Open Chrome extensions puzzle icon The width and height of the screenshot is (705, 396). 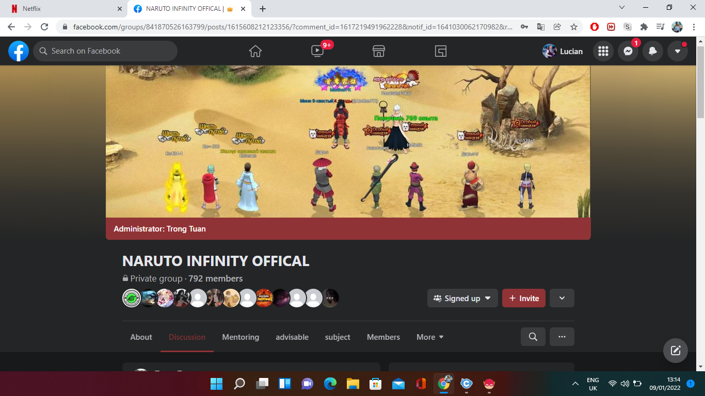click(x=644, y=27)
